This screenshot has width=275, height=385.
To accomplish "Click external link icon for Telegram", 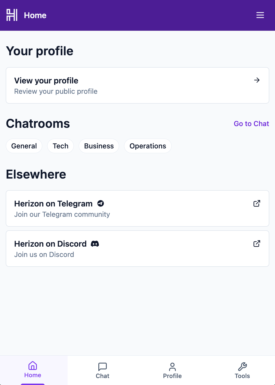I will [257, 204].
